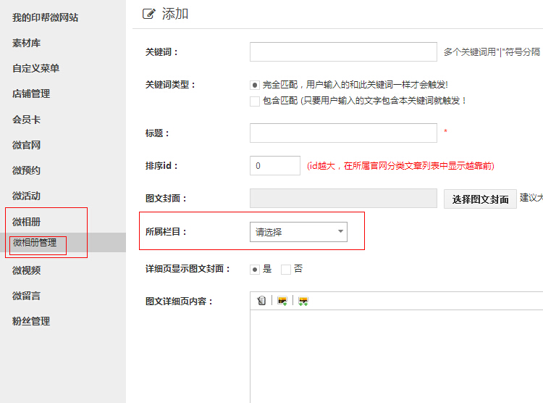Open 微相册 in the sidebar
Image resolution: width=543 pixels, height=403 pixels.
(27, 221)
